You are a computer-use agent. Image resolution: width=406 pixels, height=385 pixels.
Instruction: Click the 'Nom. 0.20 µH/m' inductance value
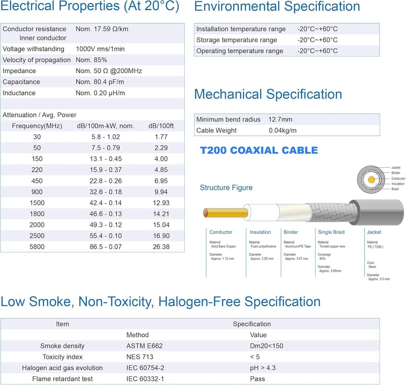click(x=100, y=93)
